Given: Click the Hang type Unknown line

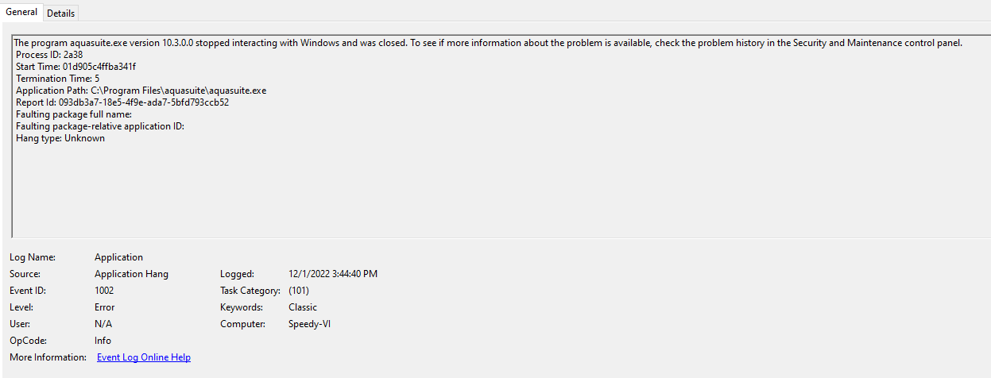Looking at the screenshot, I should [x=60, y=138].
